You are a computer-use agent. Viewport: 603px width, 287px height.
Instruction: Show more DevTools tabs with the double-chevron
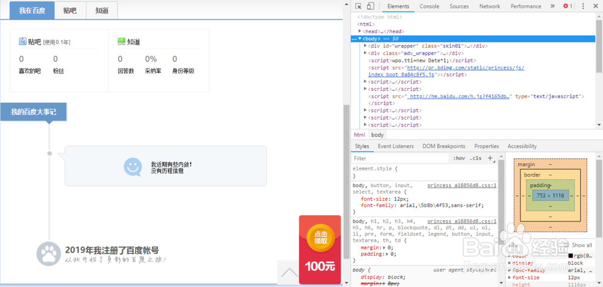(x=552, y=6)
